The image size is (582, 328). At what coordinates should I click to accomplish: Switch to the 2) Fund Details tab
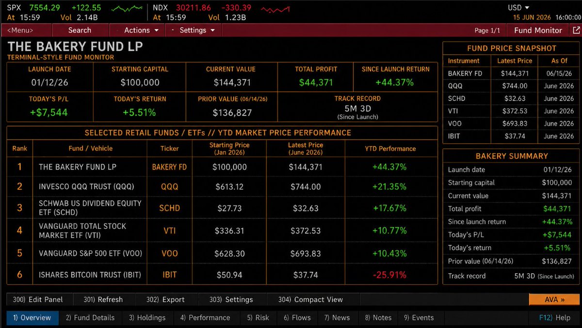tap(90, 318)
